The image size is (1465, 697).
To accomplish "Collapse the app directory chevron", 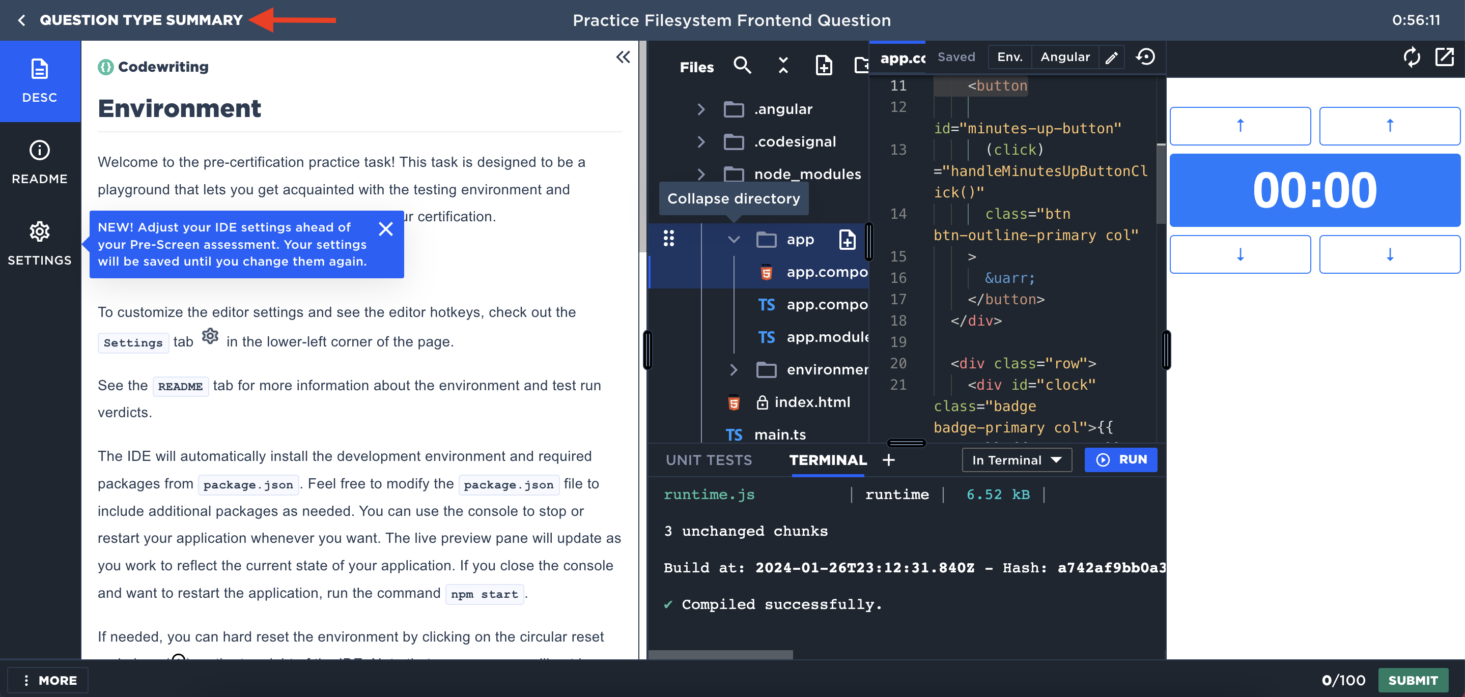I will click(x=734, y=240).
